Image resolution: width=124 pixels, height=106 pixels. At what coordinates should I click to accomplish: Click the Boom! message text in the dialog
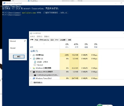click(13, 48)
